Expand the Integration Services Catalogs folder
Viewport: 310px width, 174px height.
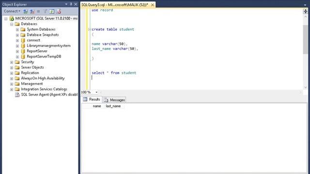pyautogui.click(x=12, y=89)
